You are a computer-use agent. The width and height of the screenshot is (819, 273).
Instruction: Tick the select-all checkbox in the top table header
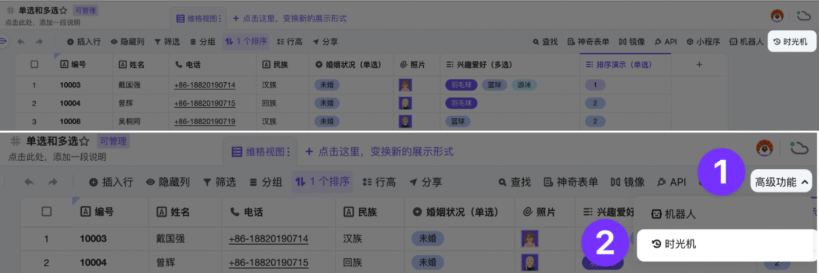34,65
